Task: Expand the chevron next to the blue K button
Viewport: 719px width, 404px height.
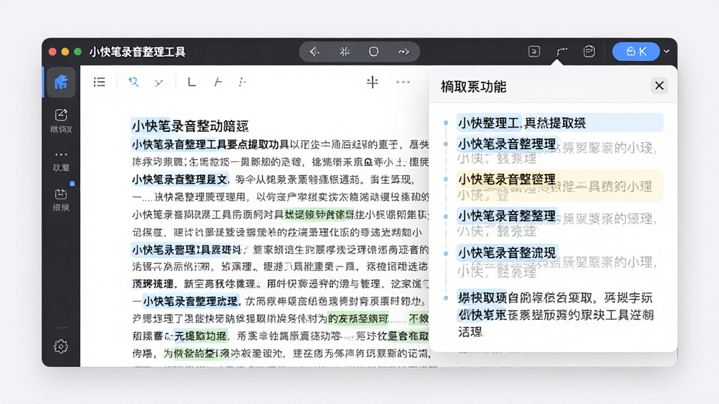Action: click(x=667, y=51)
